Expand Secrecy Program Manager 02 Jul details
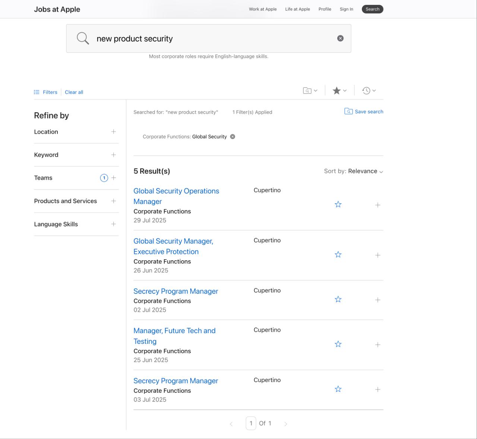Screen dimensions: 477x439 [x=378, y=300]
